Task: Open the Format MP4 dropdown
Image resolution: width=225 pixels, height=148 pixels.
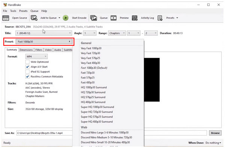Action: 36,56
